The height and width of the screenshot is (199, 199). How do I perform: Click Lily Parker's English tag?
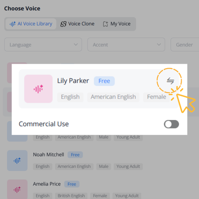click(70, 97)
